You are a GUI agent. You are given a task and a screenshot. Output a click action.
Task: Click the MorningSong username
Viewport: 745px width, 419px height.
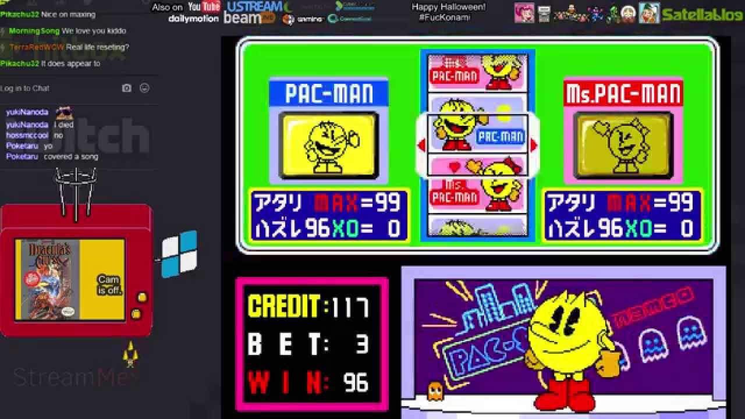34,30
